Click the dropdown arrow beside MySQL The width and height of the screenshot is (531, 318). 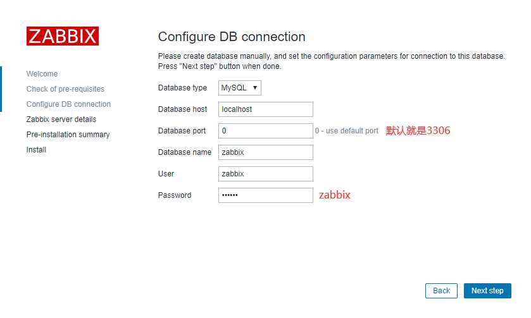255,88
